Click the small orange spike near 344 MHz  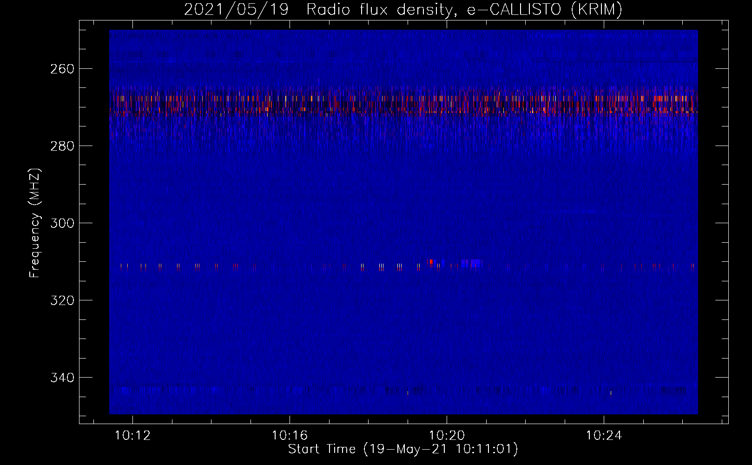611,394
